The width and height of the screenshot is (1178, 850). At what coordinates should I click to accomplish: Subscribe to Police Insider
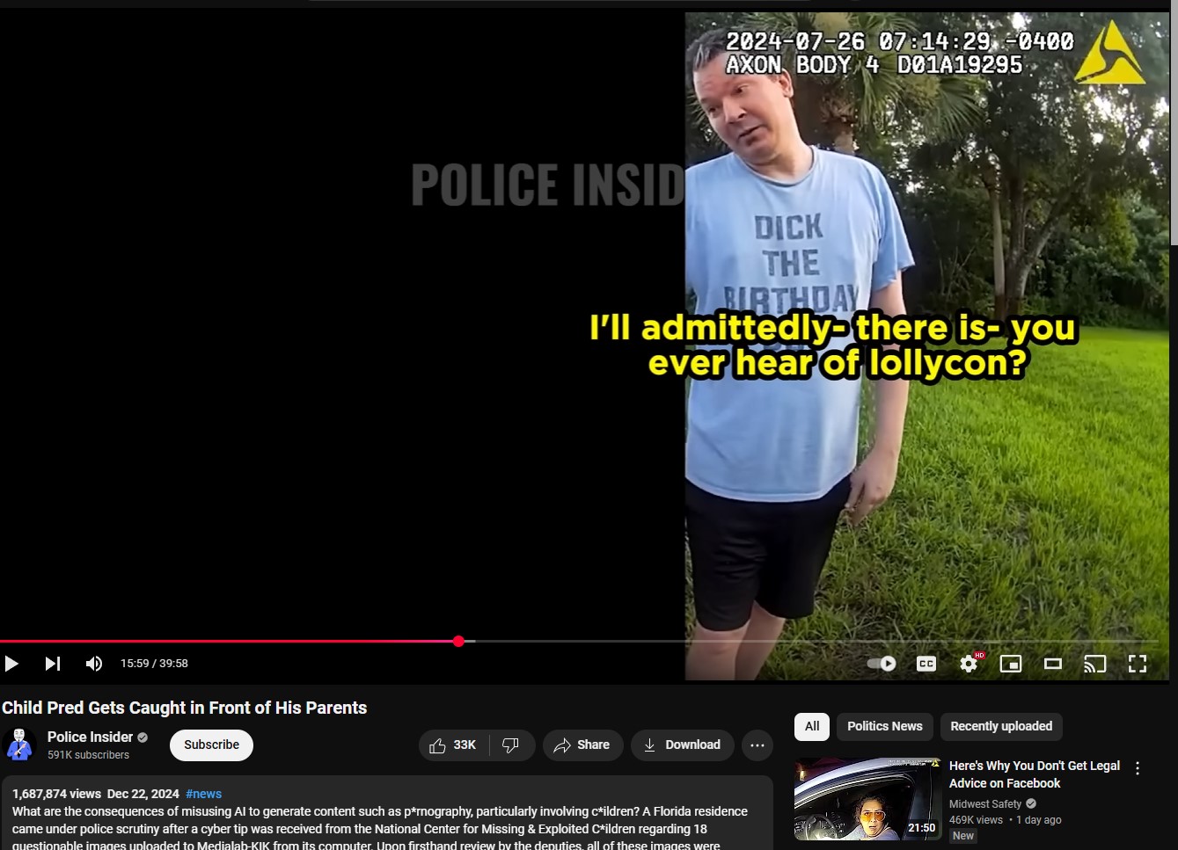point(211,745)
